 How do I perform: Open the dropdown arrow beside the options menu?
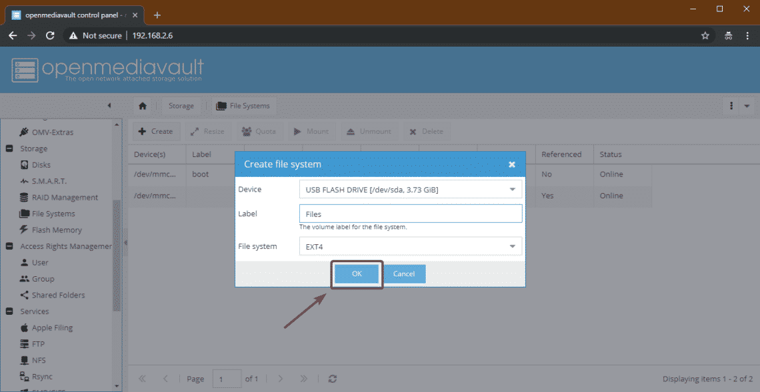747,106
